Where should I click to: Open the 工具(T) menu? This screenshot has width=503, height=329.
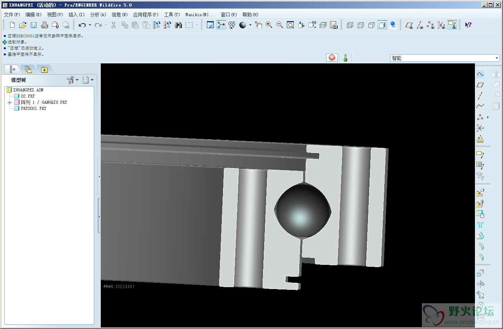click(x=172, y=15)
